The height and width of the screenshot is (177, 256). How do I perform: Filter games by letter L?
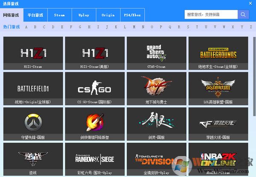tap(125, 27)
